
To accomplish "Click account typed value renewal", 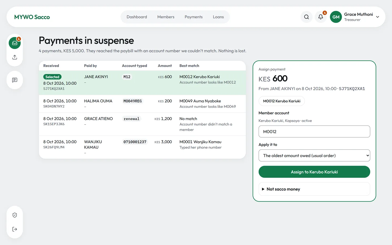I will tap(131, 119).
